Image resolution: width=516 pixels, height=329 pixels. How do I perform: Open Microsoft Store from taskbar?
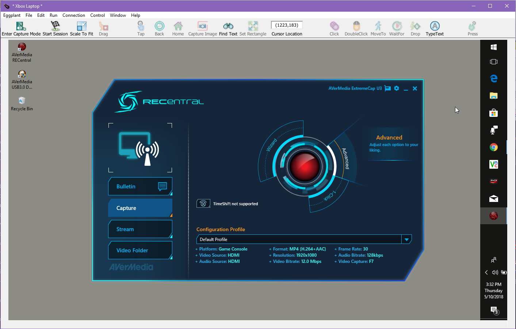(x=494, y=113)
